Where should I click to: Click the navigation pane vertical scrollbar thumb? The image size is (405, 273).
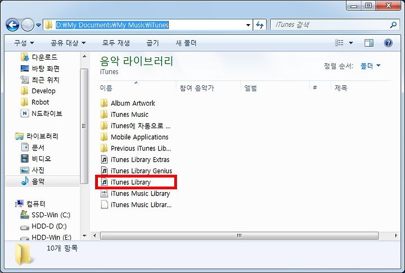(x=84, y=126)
